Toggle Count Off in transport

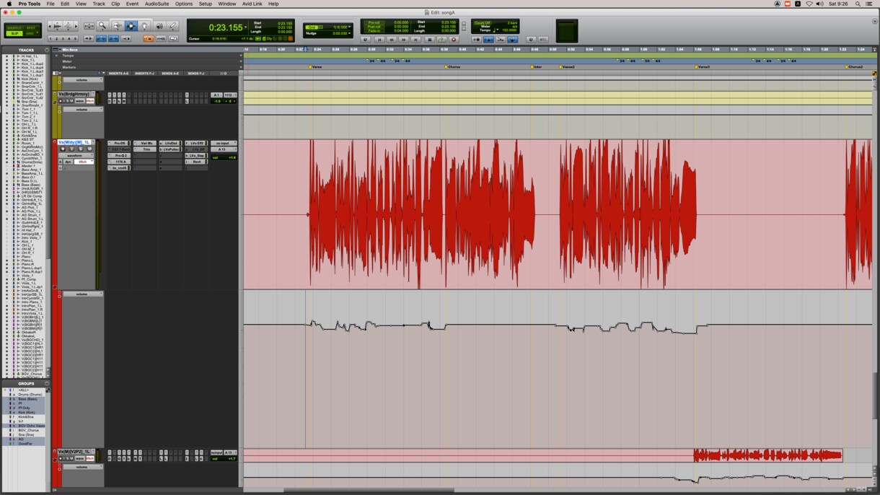(484, 22)
